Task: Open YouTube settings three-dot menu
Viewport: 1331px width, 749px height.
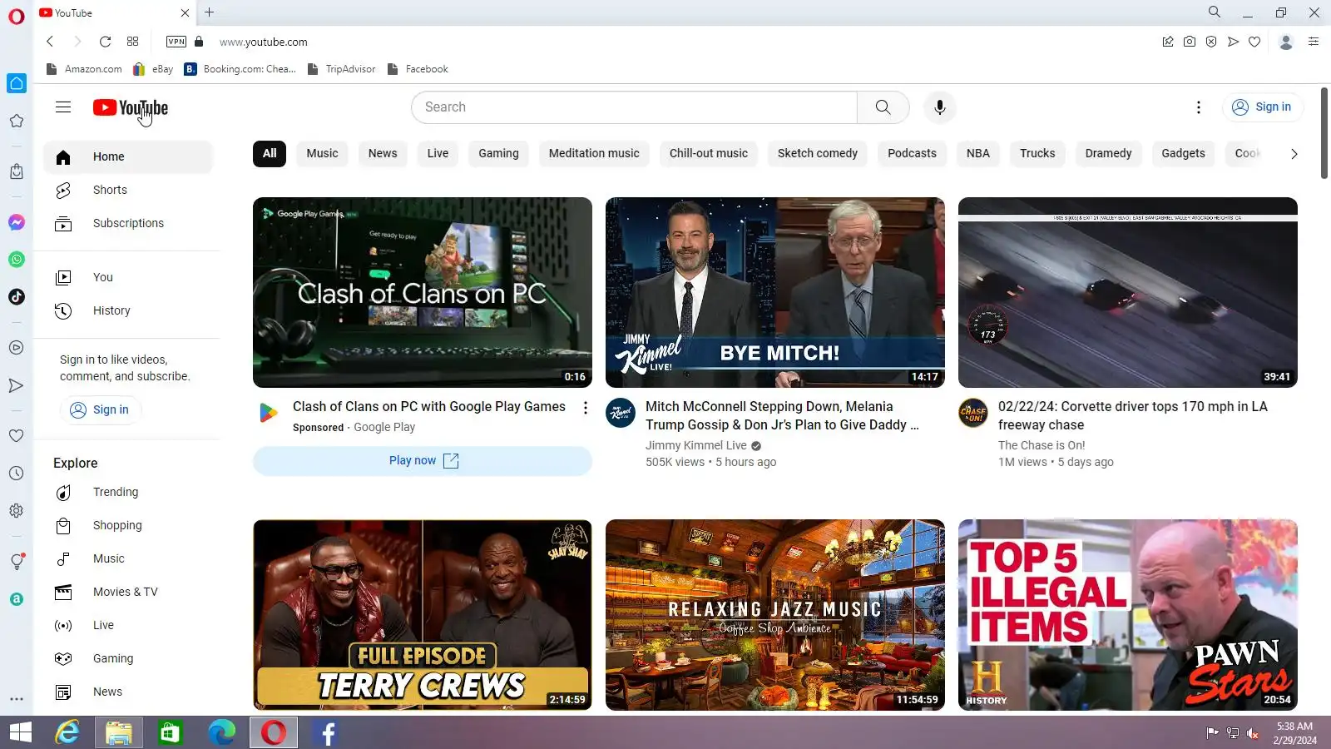Action: tap(1198, 107)
